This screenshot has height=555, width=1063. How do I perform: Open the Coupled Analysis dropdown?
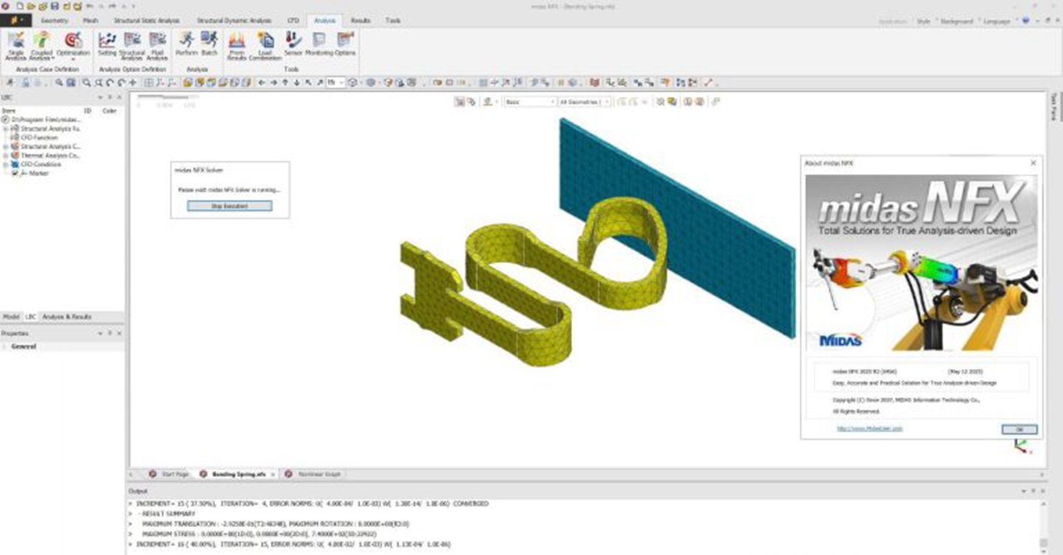[x=42, y=46]
